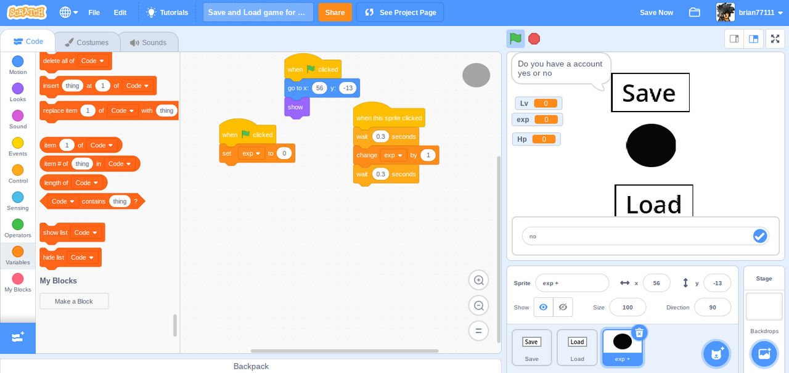Switch to large stage layout
The height and width of the screenshot is (373, 789).
click(753, 39)
